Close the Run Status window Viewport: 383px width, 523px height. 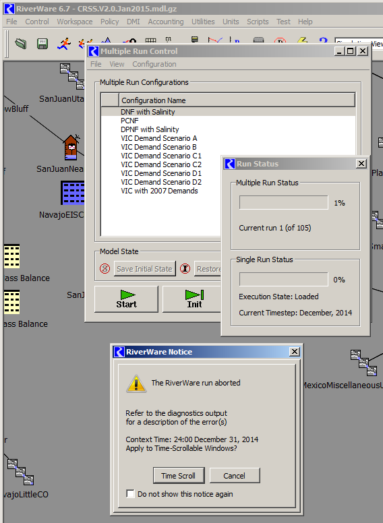[361, 163]
